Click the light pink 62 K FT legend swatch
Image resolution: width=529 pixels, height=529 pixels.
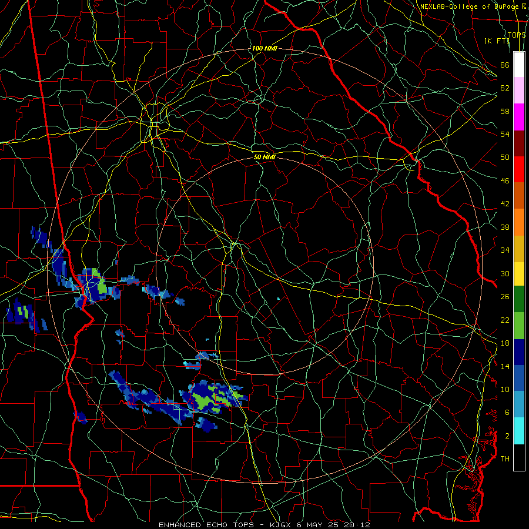[519, 91]
